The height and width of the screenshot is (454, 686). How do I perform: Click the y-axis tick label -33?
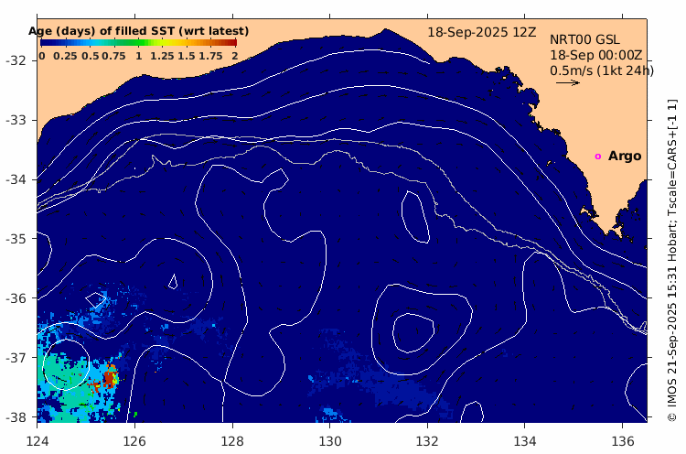16,120
